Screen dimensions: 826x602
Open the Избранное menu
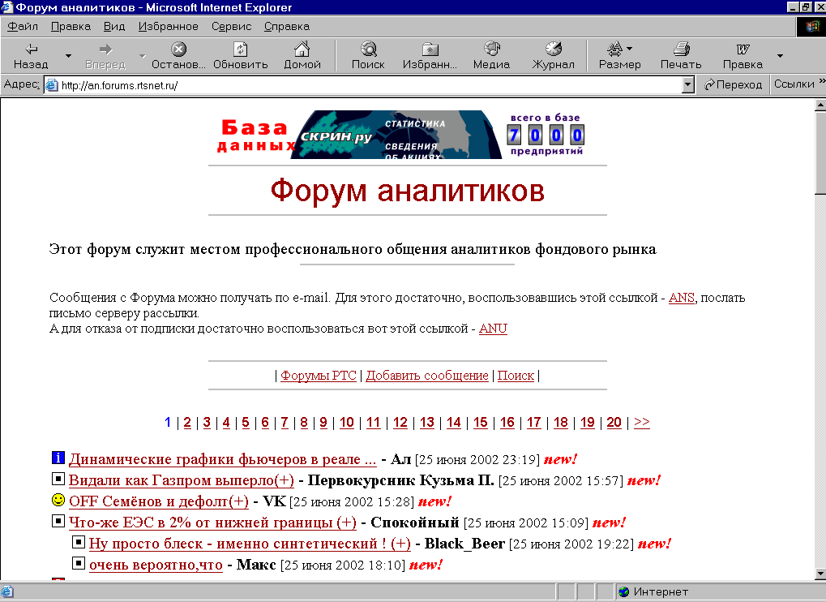[168, 26]
